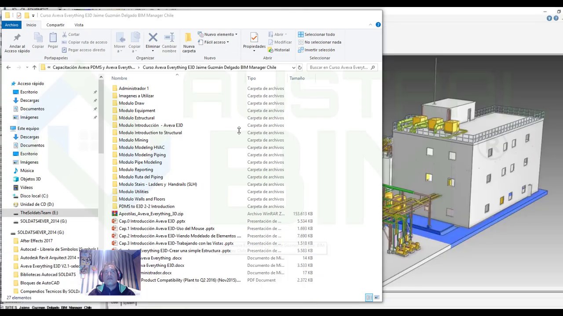This screenshot has width=563, height=316.
Task: Sort by the Nombre column header
Action: point(119,78)
